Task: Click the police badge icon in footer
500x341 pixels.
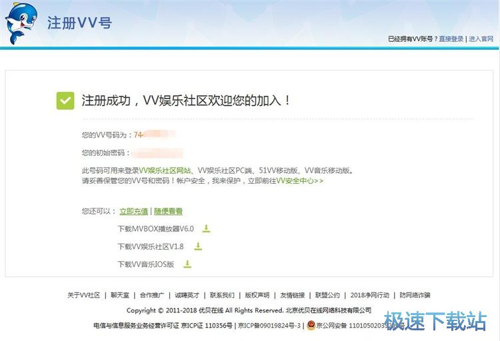Action: click(311, 326)
